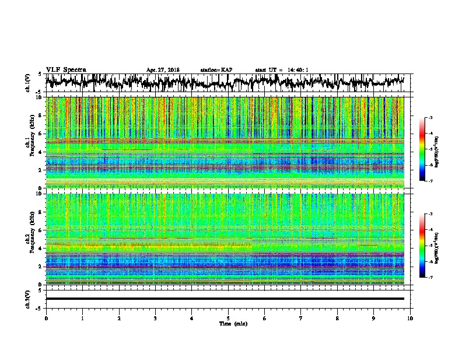Click time axis tick label '5'
The width and height of the screenshot is (462, 357).
tap(228, 318)
